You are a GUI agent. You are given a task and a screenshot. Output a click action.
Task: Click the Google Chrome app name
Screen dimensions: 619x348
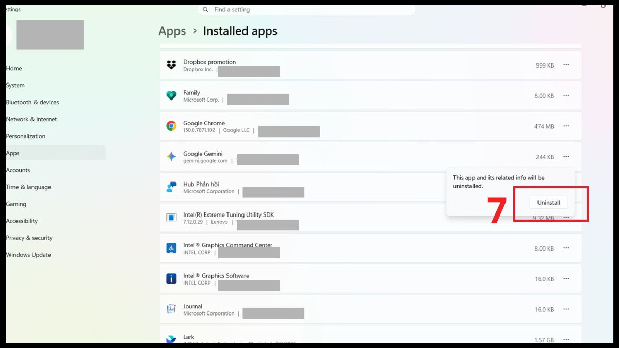coord(204,123)
